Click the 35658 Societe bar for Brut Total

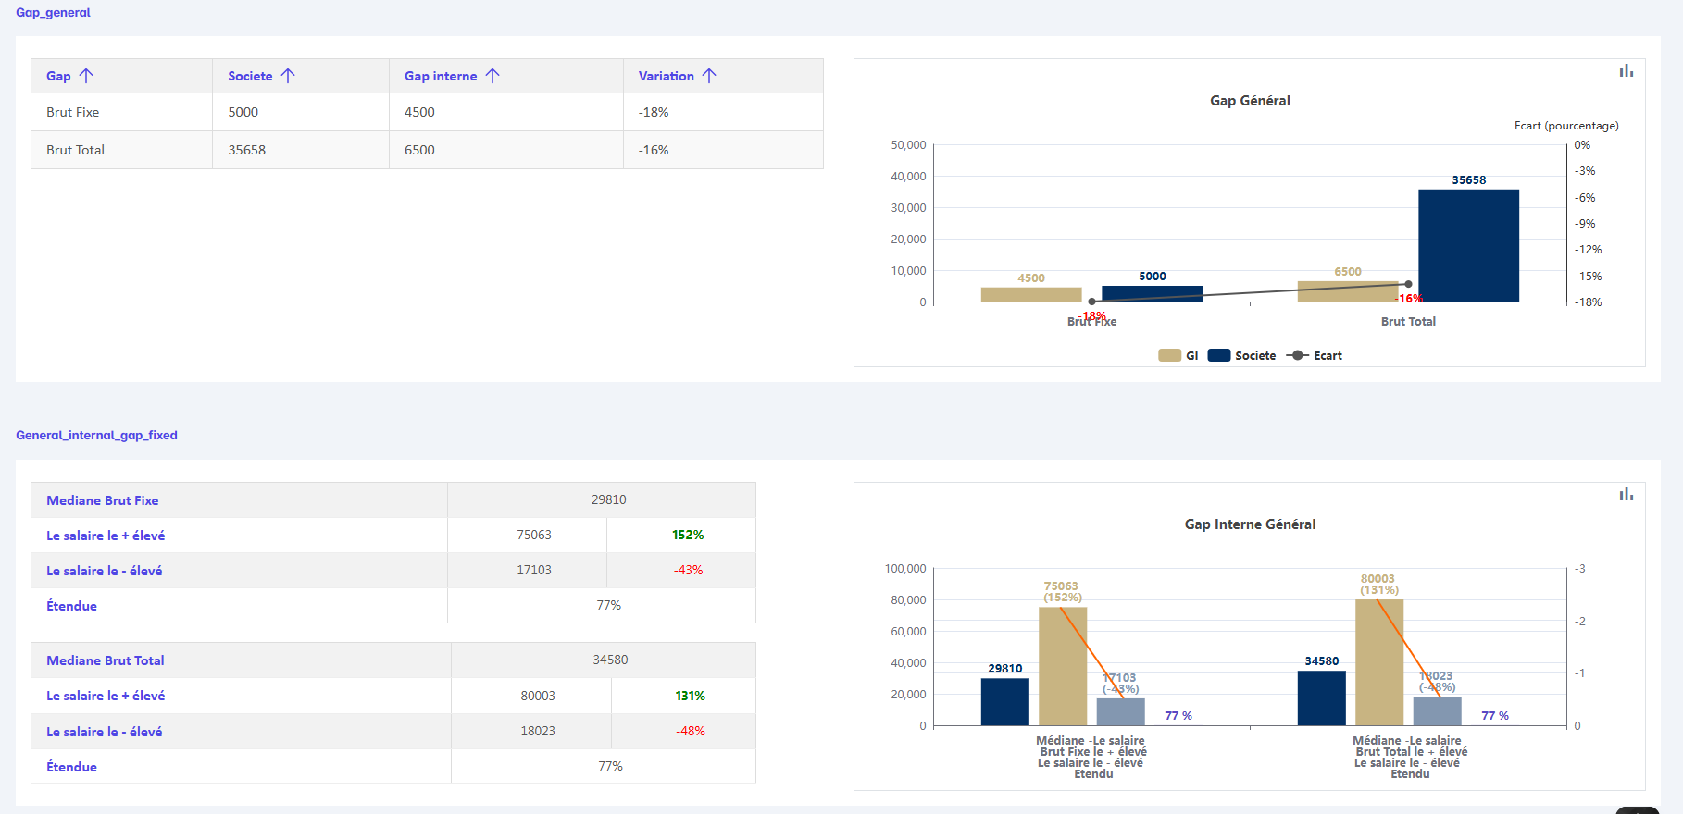[x=1468, y=245]
